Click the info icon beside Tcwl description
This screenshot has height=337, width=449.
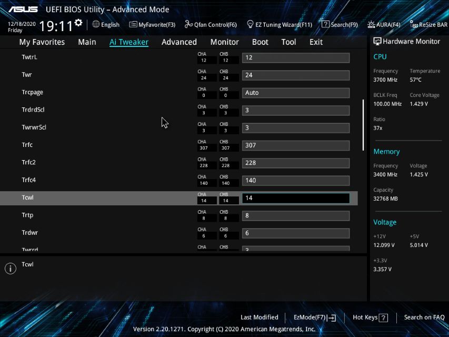pyautogui.click(x=11, y=269)
